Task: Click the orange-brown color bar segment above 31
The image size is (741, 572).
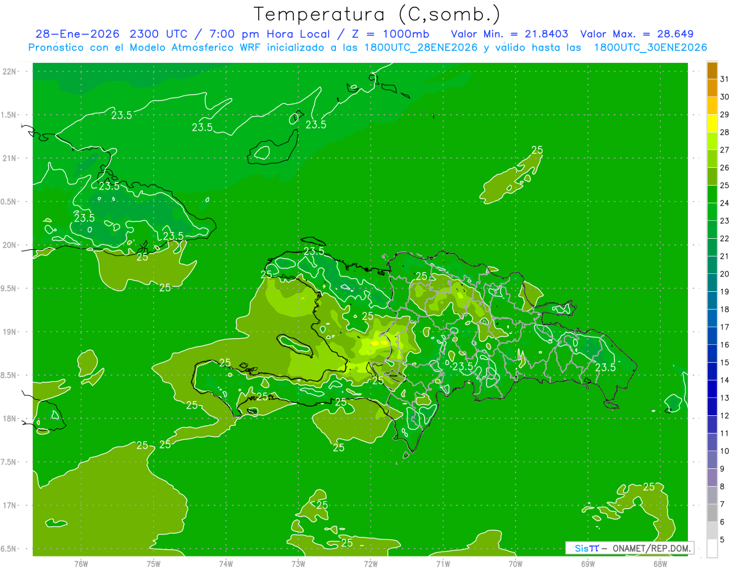Action: 712,70
